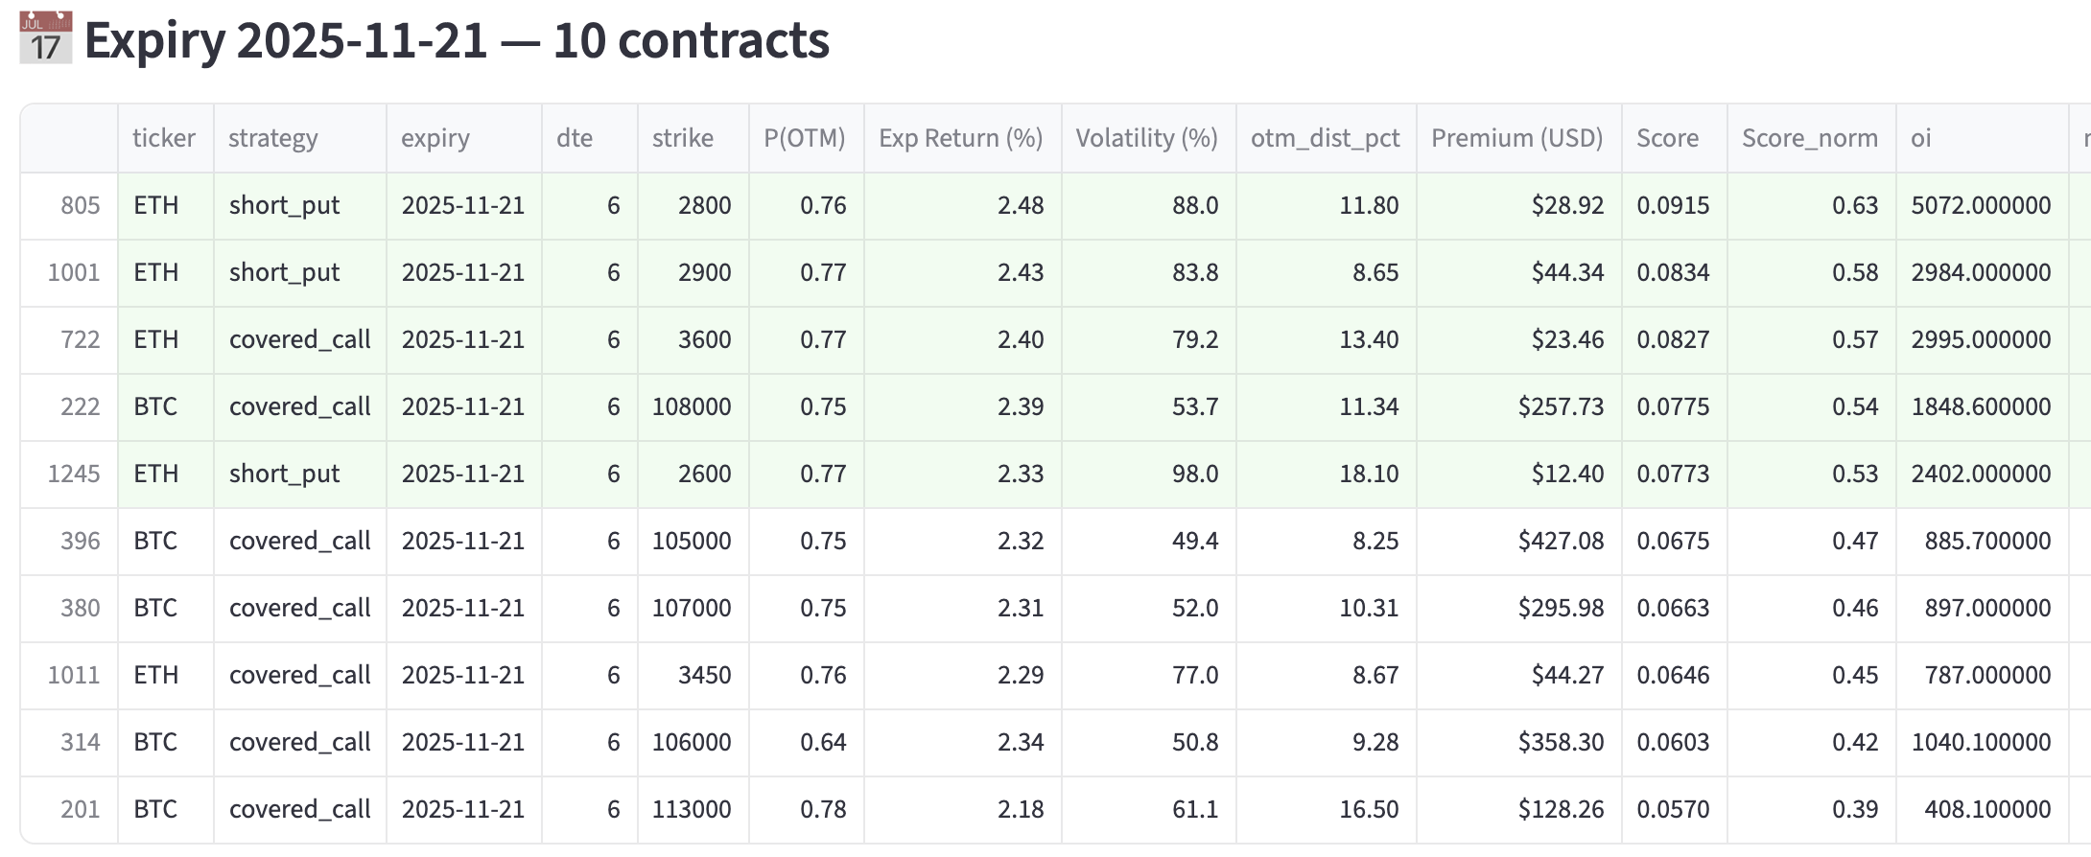Sort by the strategy column header
The height and width of the screenshot is (857, 2091).
coord(272,138)
